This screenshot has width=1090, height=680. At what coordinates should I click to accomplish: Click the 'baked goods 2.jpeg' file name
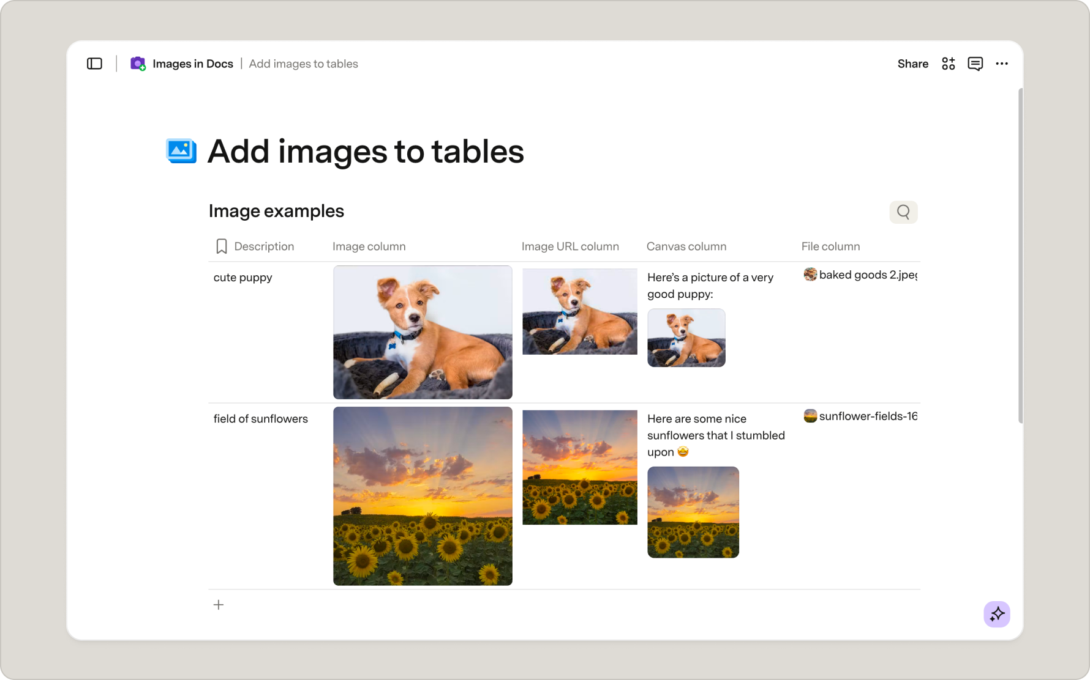coord(868,275)
